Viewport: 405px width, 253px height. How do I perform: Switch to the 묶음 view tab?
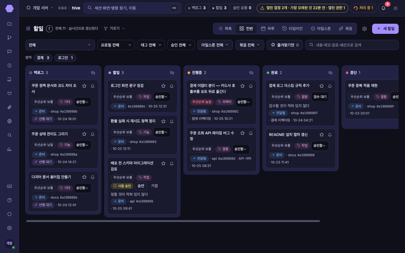pyautogui.click(x=346, y=28)
